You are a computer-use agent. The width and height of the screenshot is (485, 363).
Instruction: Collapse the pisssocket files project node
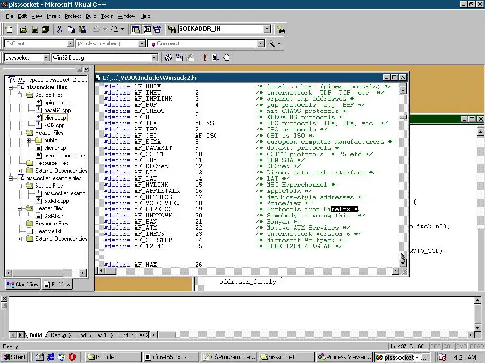tap(10, 87)
